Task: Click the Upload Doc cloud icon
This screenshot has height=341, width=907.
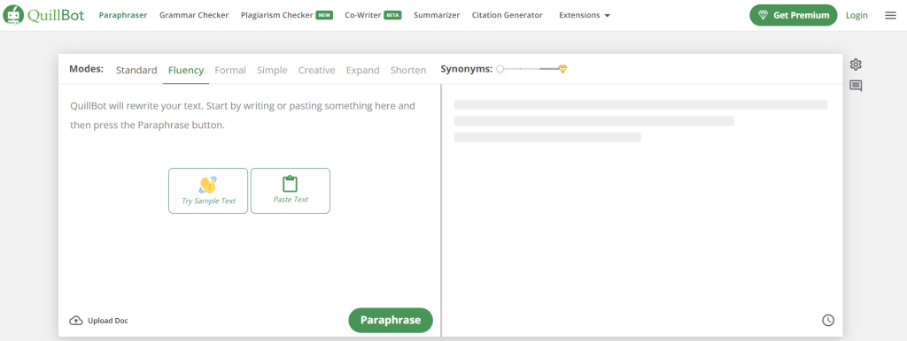Action: click(x=76, y=320)
